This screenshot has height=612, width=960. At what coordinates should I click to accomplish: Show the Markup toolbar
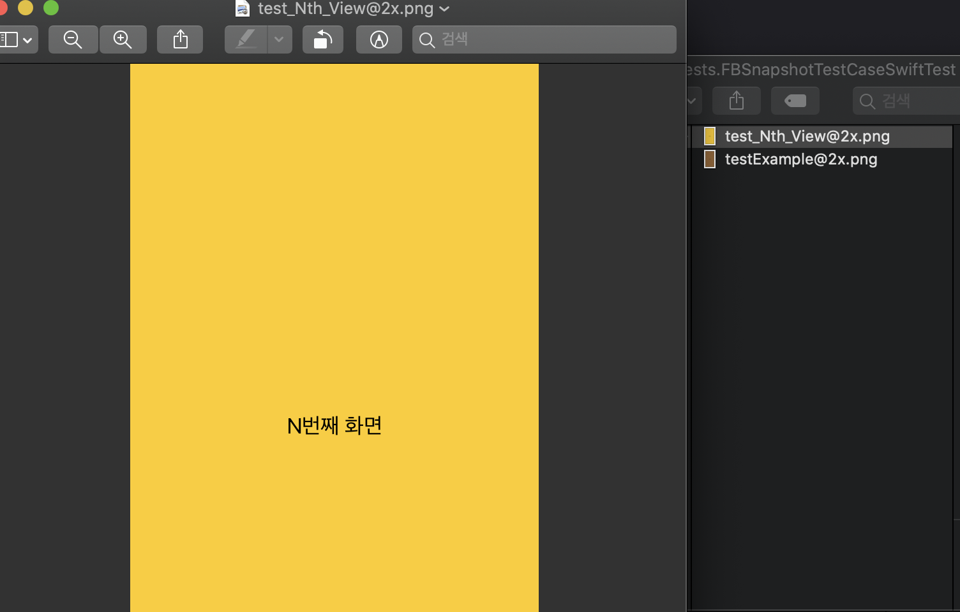[x=379, y=40]
